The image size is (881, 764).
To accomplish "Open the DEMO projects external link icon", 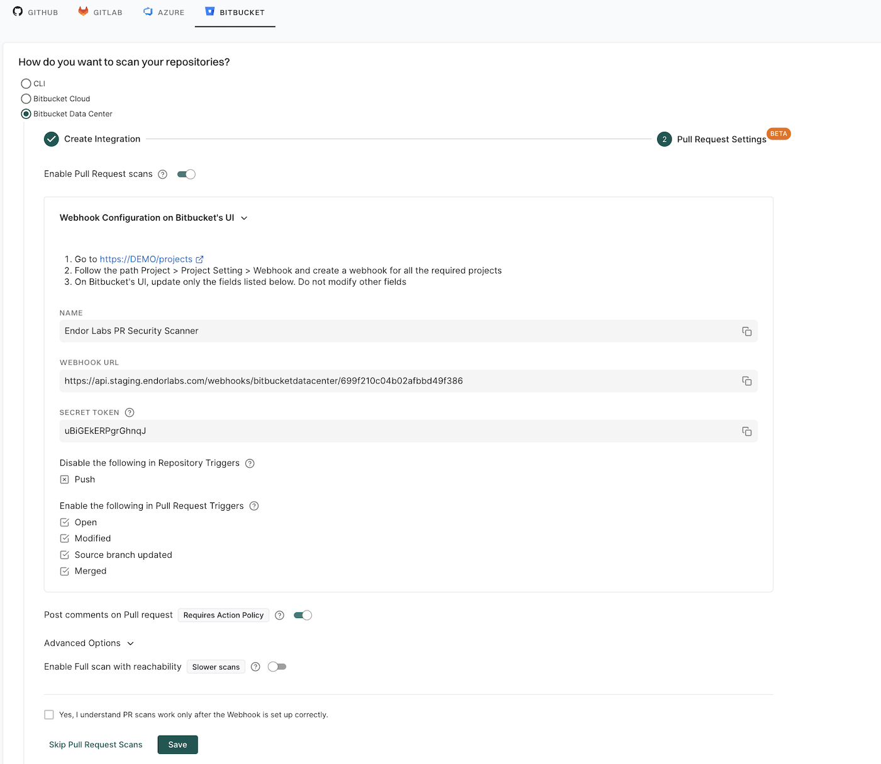I will [200, 259].
